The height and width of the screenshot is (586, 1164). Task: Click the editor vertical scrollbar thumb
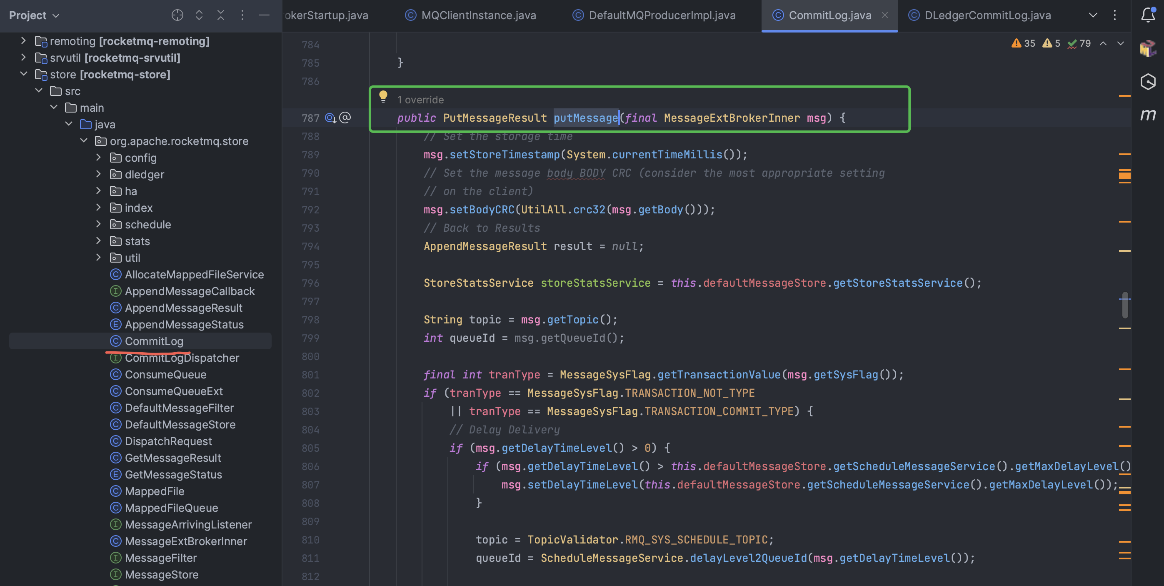coord(1124,305)
